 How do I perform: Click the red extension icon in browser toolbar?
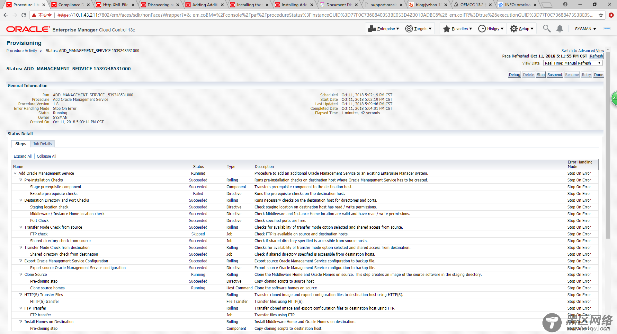(x=611, y=15)
